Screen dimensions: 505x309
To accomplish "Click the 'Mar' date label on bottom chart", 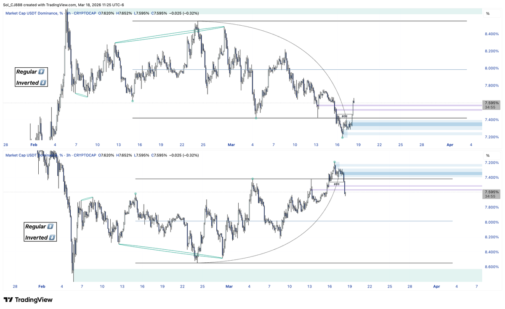I will [229, 286].
